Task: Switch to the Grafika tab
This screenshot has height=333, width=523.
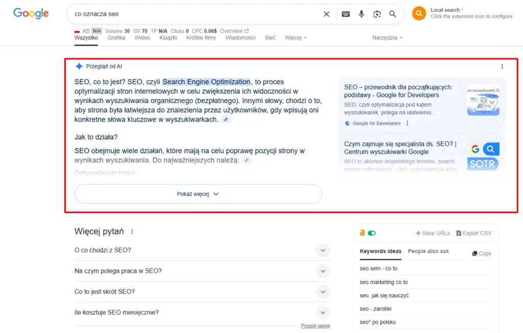Action: (116, 38)
